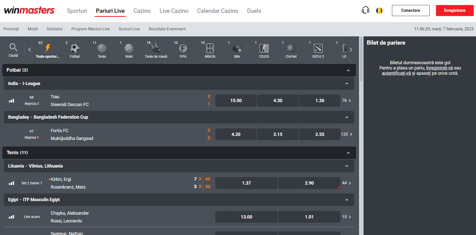Viewport: 476px width, 235px height.
Task: Bet on Kirkin at odds 1.37
Action: (246, 183)
